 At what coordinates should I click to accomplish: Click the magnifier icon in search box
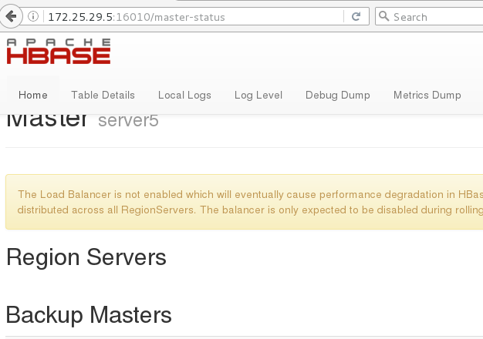pyautogui.click(x=383, y=16)
